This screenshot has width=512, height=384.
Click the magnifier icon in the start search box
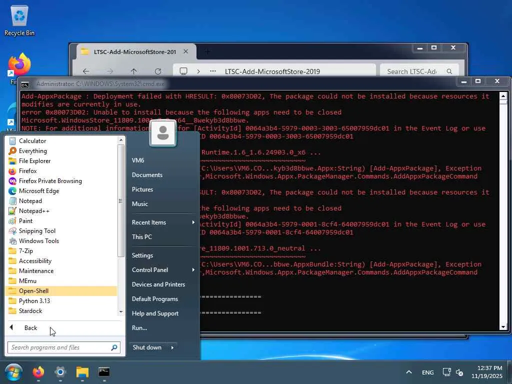tap(114, 347)
